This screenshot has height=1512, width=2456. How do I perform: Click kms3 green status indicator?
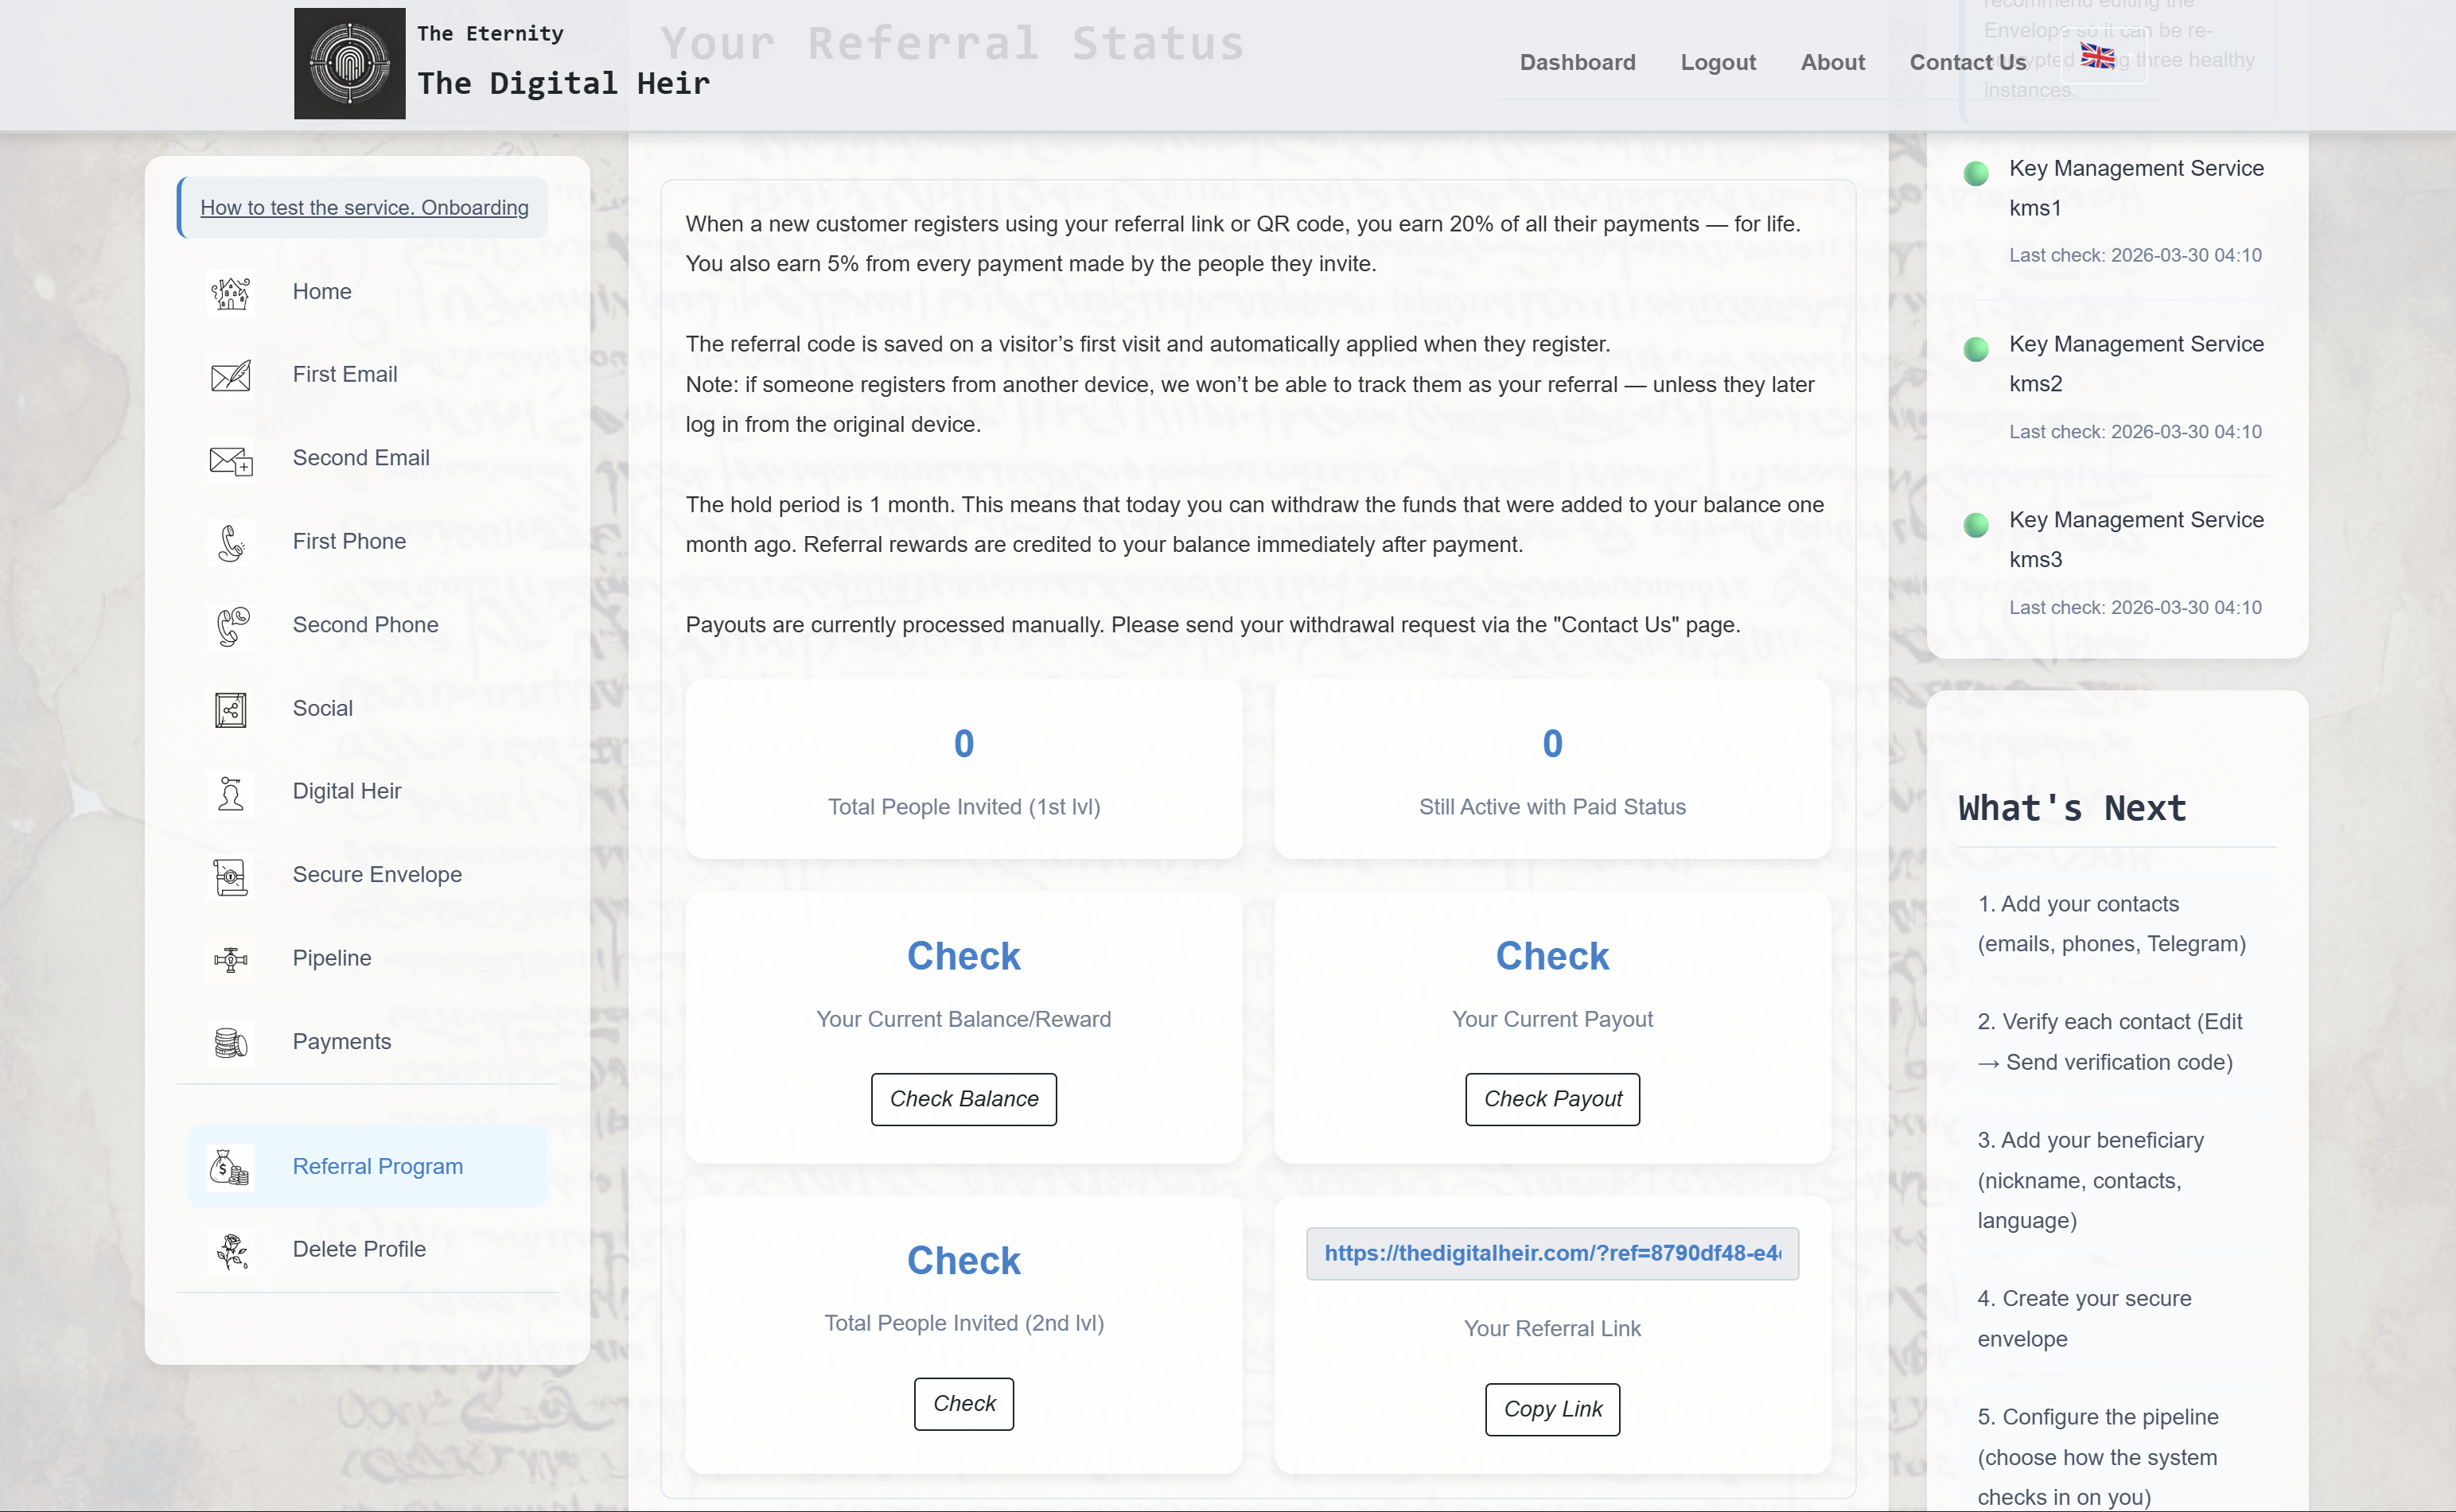point(1976,525)
